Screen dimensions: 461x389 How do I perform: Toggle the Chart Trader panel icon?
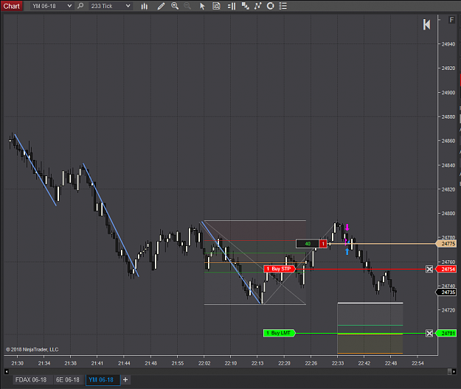[232, 6]
